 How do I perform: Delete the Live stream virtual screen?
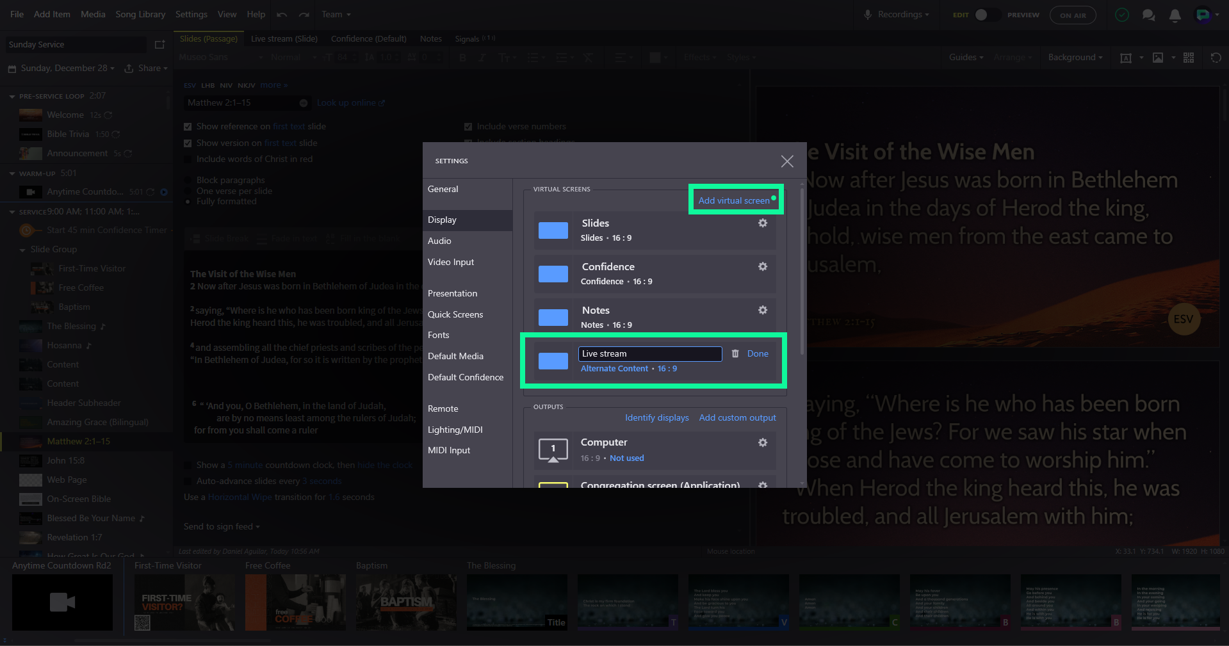coord(735,353)
